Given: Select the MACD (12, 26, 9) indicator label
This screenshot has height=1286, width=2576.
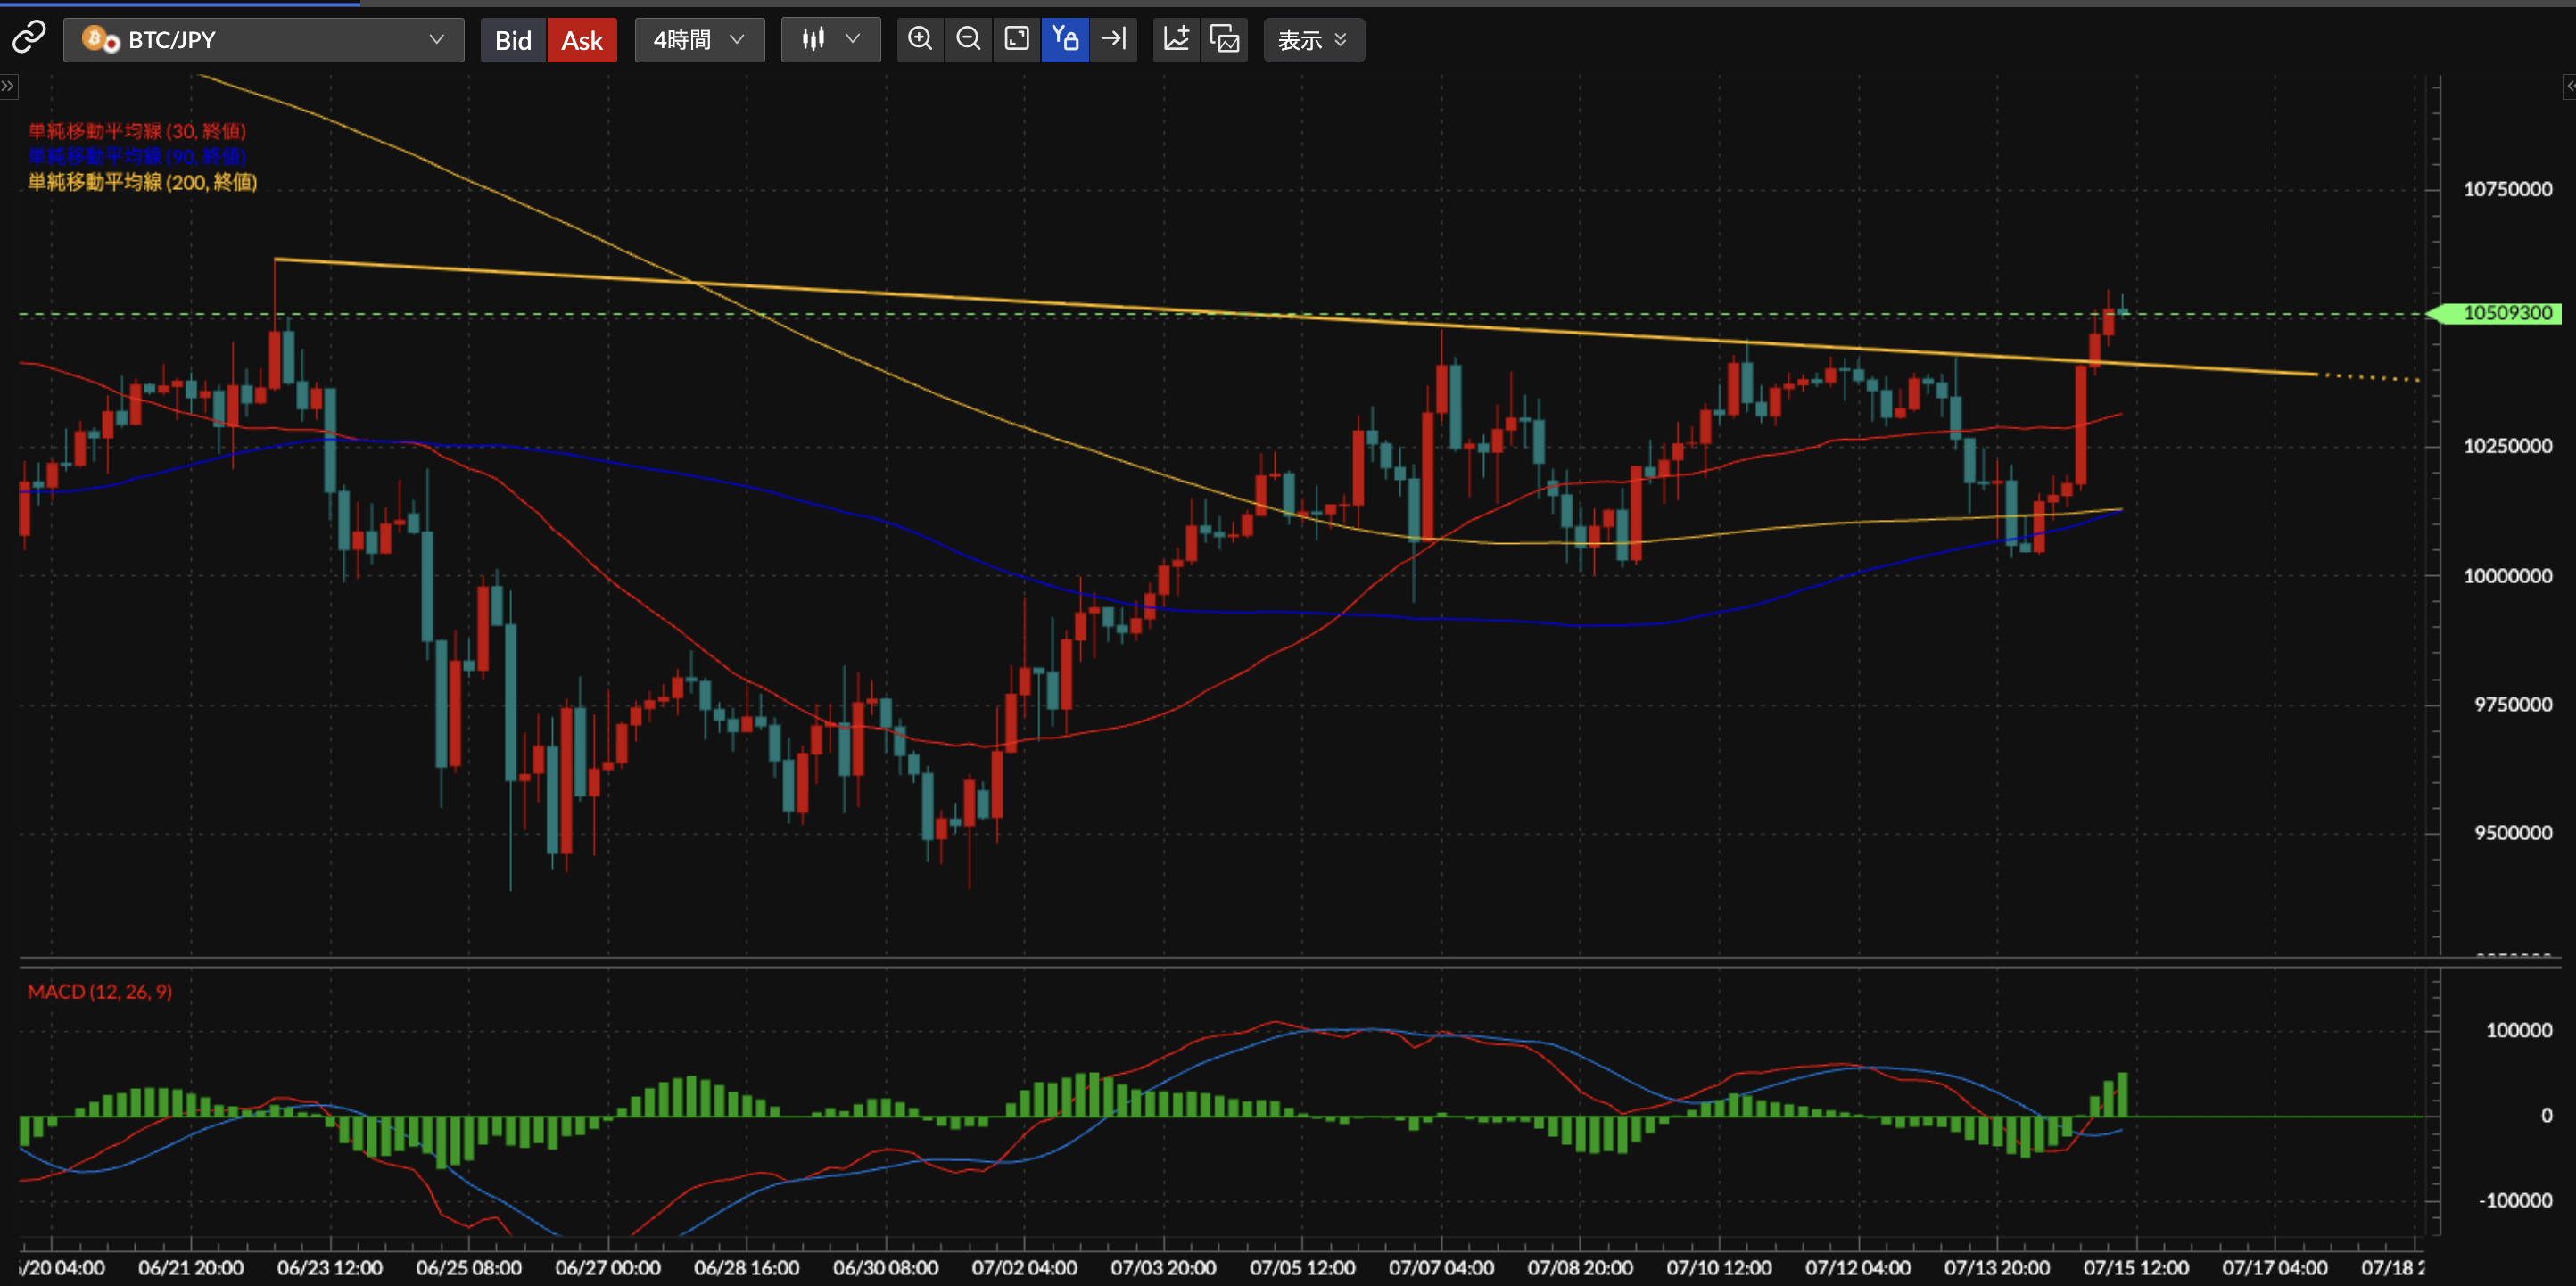Looking at the screenshot, I should tap(100, 991).
